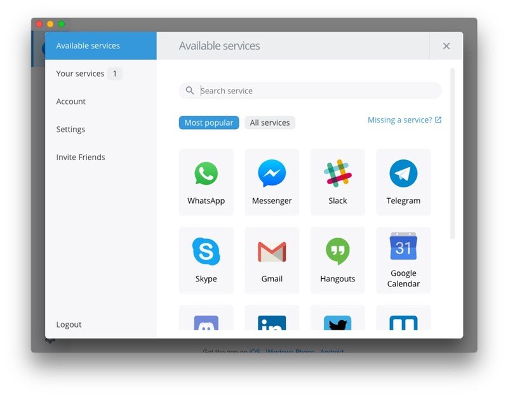The height and width of the screenshot is (397, 508).
Task: Click the Your services count badge
Action: pyautogui.click(x=115, y=74)
